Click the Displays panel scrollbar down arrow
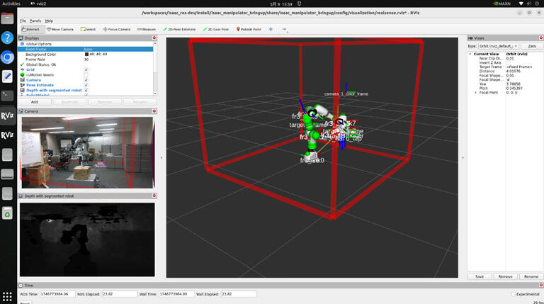The width and height of the screenshot is (544, 304). pyautogui.click(x=154, y=94)
